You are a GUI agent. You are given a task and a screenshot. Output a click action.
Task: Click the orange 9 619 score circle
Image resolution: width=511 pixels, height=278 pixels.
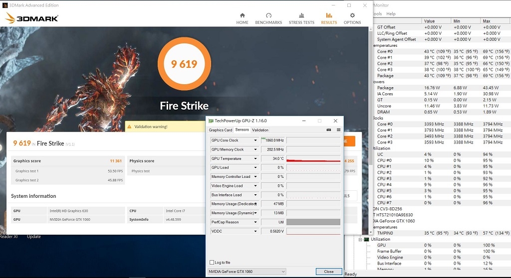(184, 64)
